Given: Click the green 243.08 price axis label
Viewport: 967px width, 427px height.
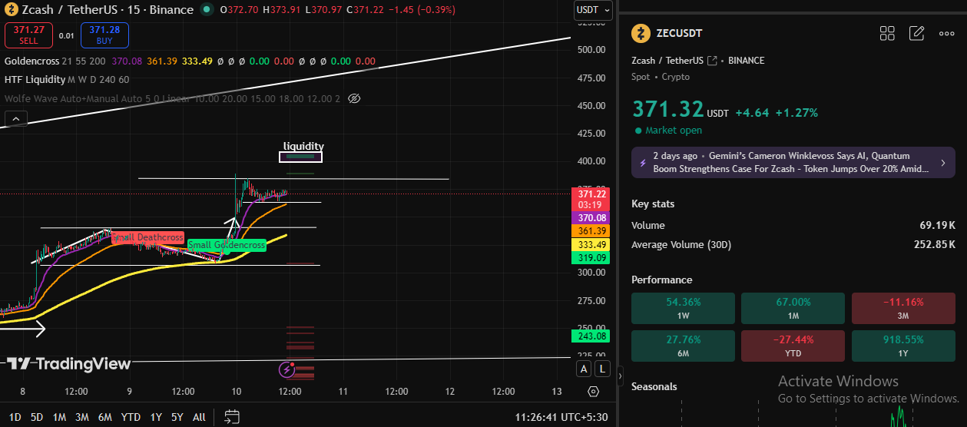Looking at the screenshot, I should click(591, 336).
